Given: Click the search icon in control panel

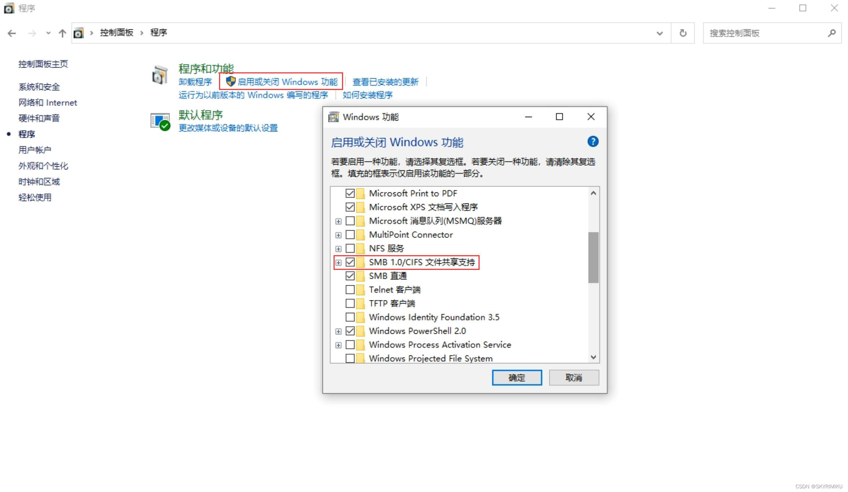Looking at the screenshot, I should click(x=833, y=33).
